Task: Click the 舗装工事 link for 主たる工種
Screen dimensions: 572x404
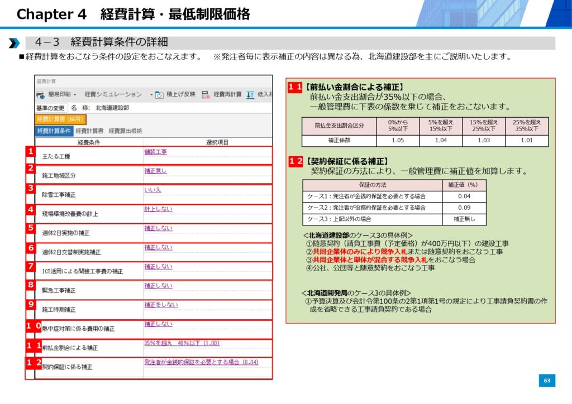Action: point(155,152)
